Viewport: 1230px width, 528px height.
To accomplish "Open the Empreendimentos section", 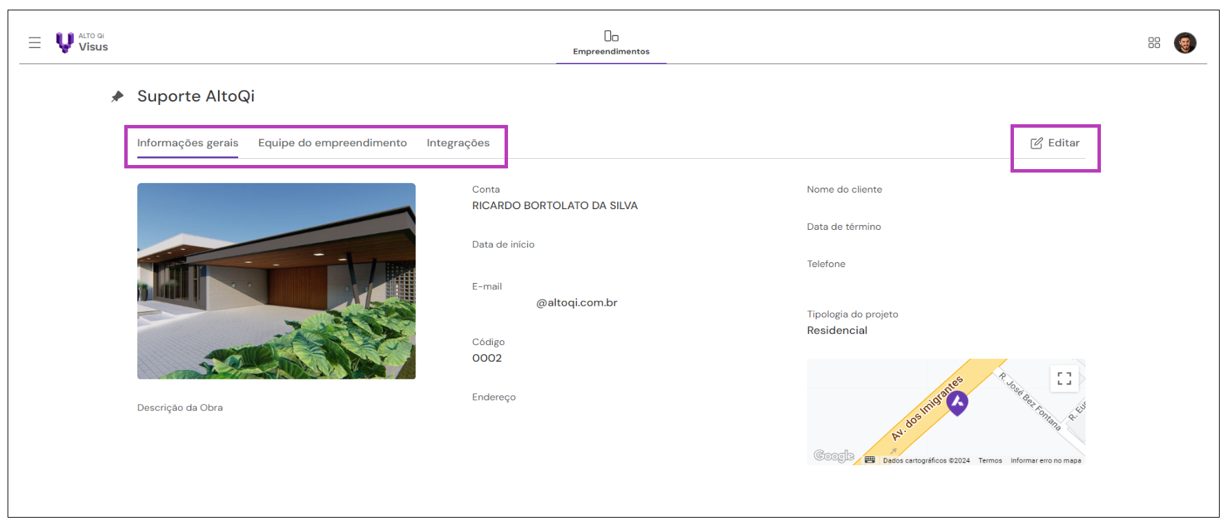I will point(611,42).
